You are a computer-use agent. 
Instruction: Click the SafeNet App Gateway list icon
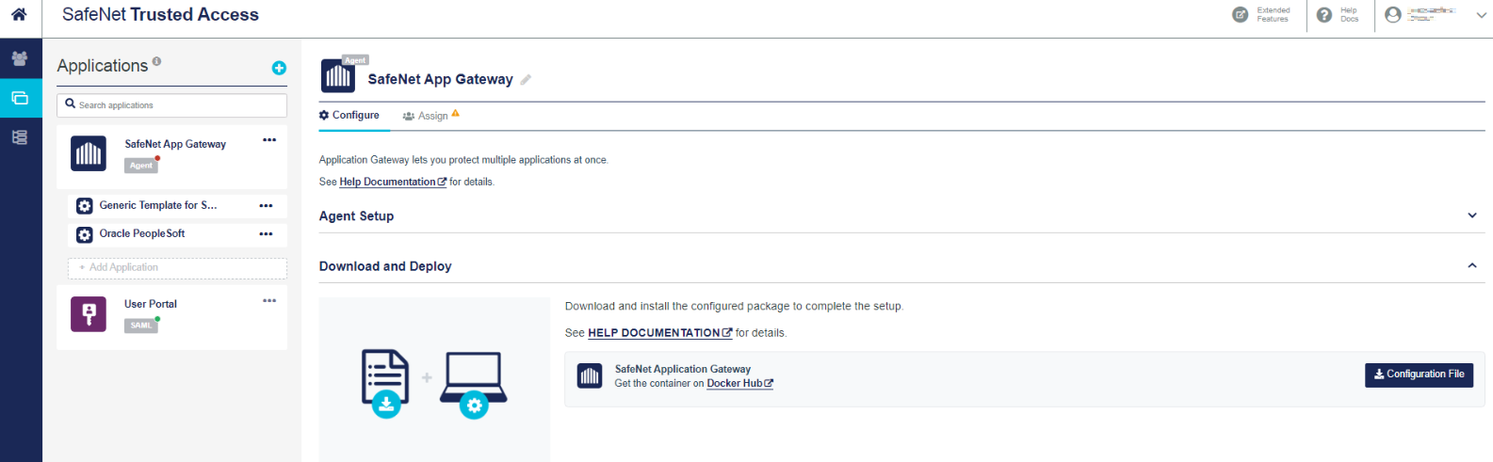tap(89, 152)
